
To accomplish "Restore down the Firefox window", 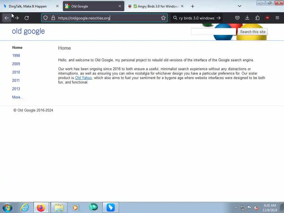I will pos(270,3).
